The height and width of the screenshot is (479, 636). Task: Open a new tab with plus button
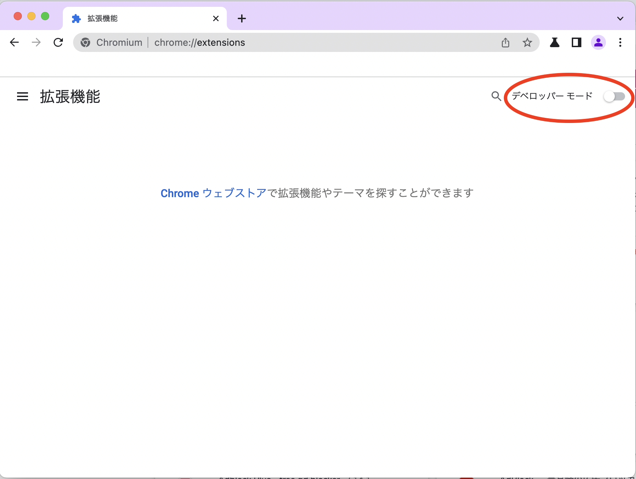242,18
